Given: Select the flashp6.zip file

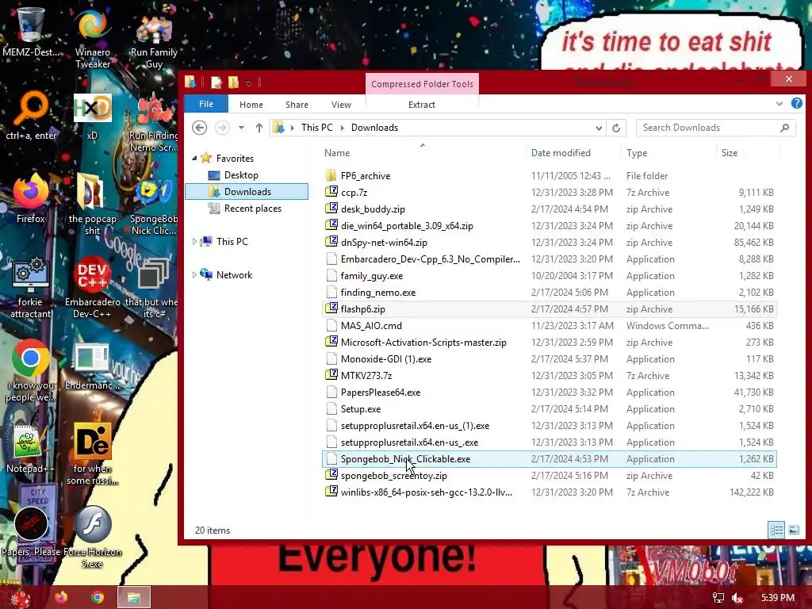Looking at the screenshot, I should pyautogui.click(x=549, y=309).
